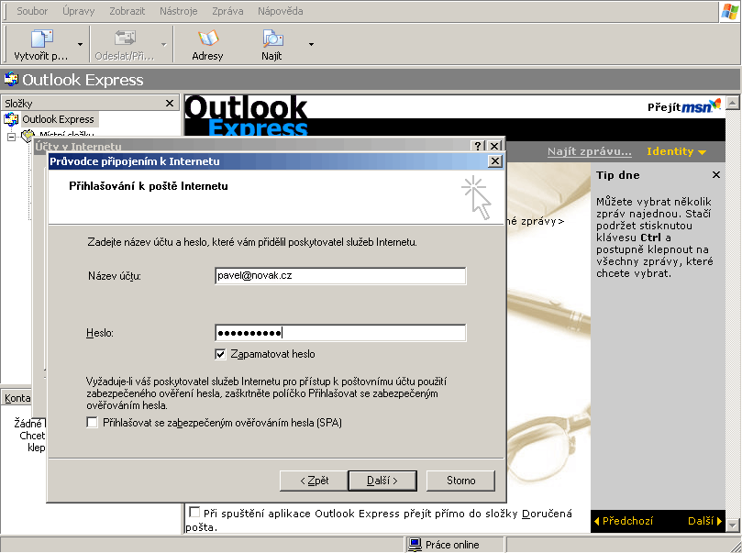This screenshot has height=553, width=742.
Task: Open the Vytvořit poštu dropdown arrow
Action: click(80, 44)
